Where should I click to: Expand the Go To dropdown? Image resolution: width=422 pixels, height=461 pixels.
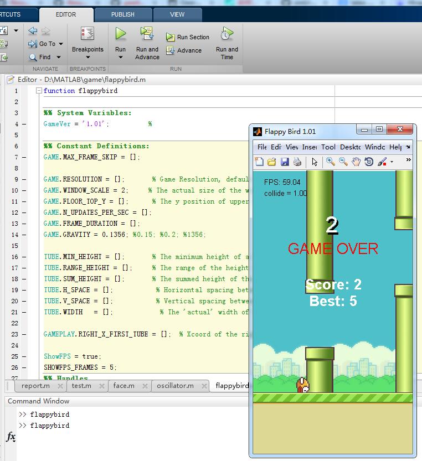pos(61,44)
